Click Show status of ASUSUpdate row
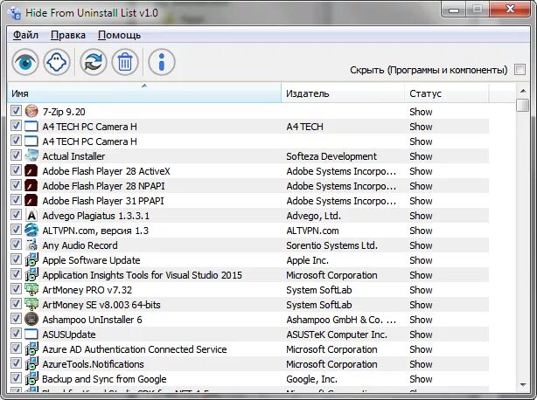 421,334
